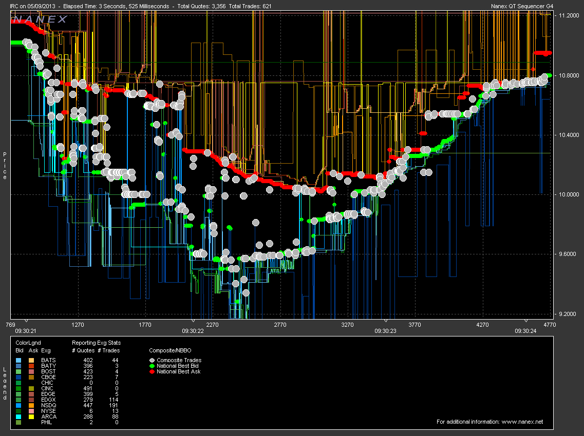Click the 09:30:23 time marker
Screen dimensions: 584x436
tap(386, 330)
